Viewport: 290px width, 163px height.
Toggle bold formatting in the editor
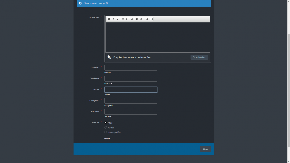click(109, 19)
